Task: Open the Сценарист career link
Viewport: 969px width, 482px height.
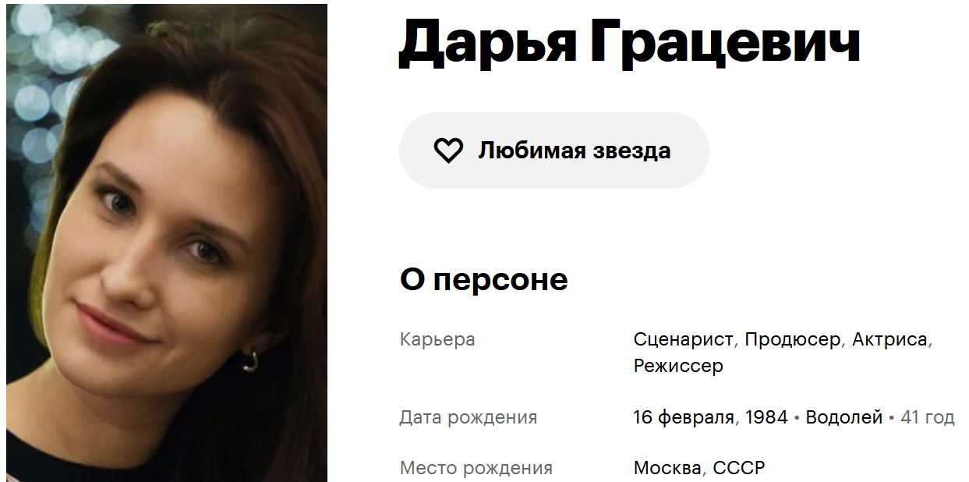Action: 683,339
